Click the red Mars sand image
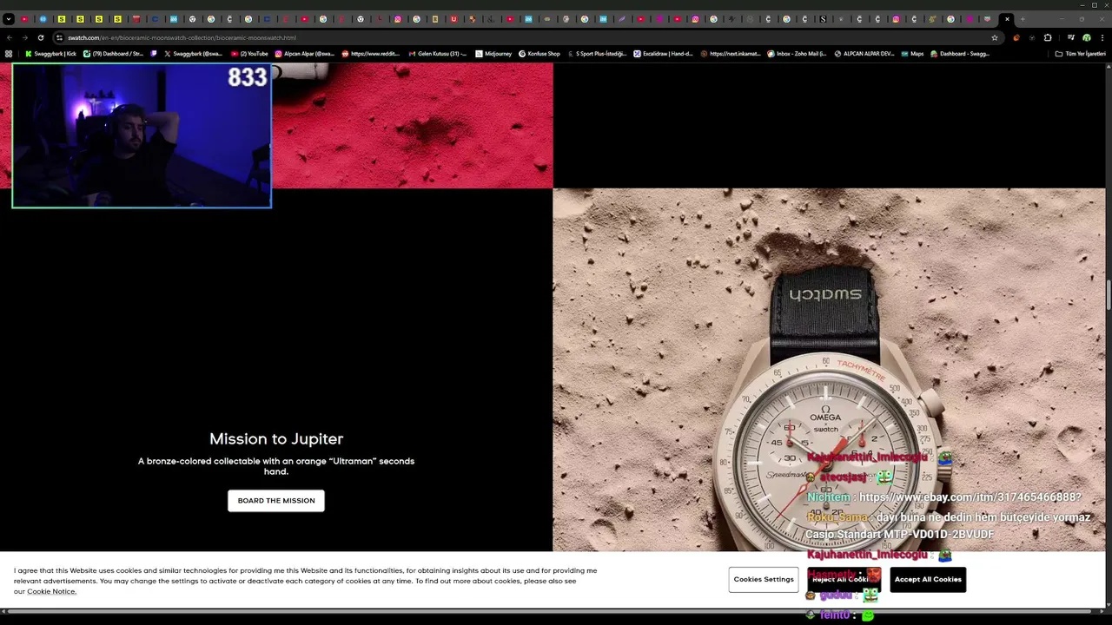Viewport: 1112px width, 625px height. point(413,126)
